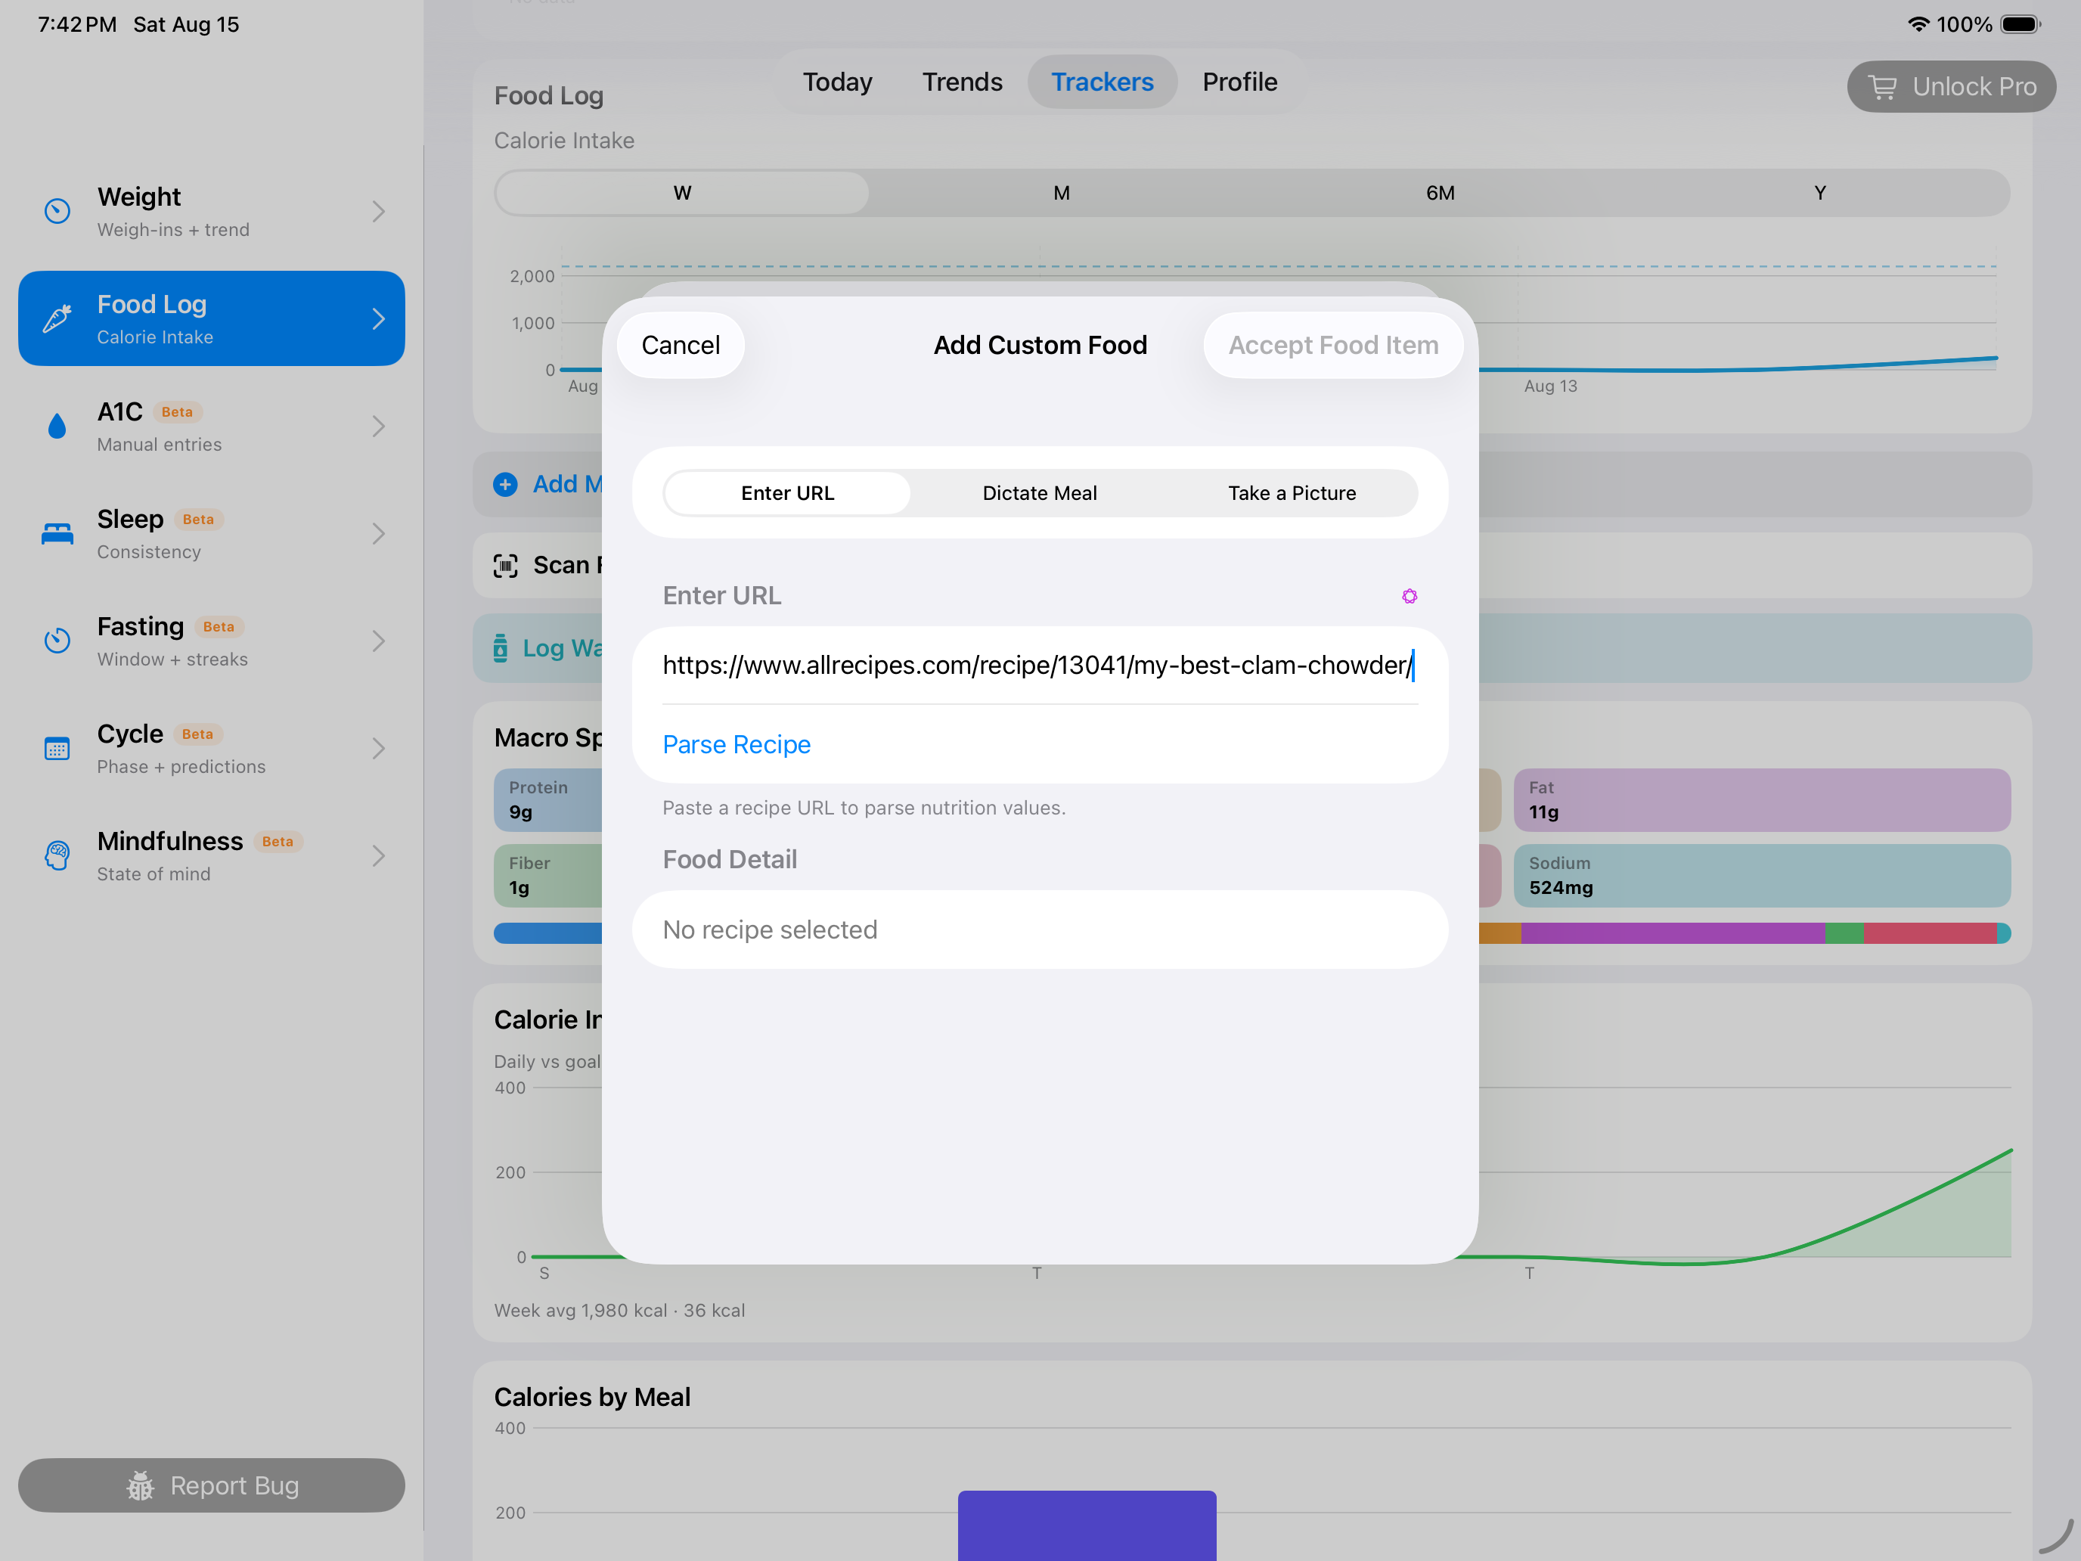Viewport: 2081px width, 1561px height.
Task: Open the Trends tab
Action: (961, 82)
